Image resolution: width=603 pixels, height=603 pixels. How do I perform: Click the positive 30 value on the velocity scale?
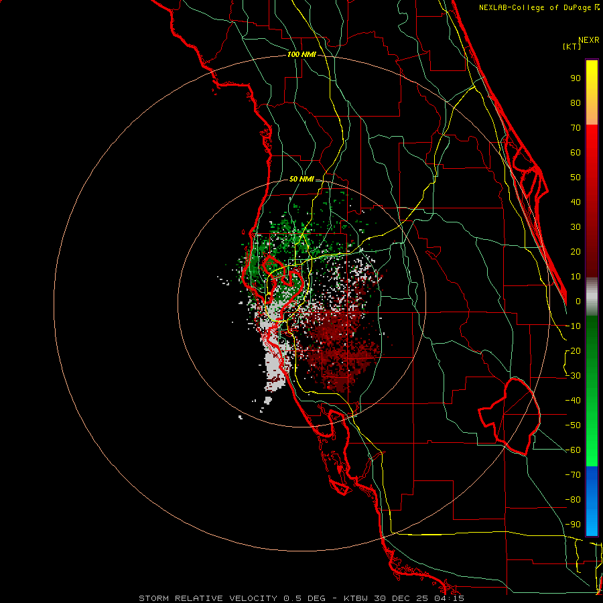[x=576, y=227]
